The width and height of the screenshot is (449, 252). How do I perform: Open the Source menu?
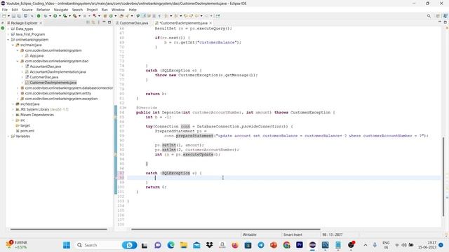click(27, 10)
